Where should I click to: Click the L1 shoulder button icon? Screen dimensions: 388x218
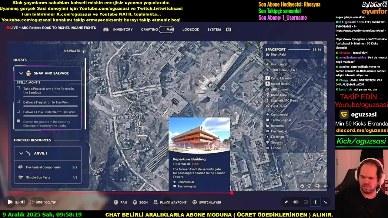pos(106,30)
